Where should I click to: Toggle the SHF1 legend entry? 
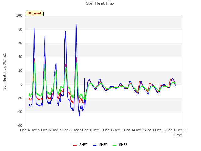coord(80,145)
